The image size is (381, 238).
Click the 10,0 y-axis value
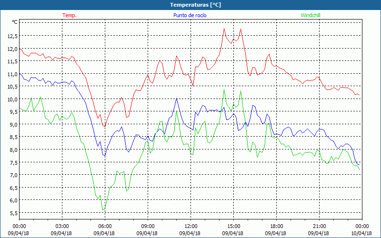[x=12, y=99]
